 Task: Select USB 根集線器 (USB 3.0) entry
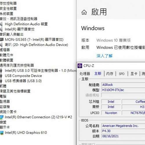(x=23, y=81)
